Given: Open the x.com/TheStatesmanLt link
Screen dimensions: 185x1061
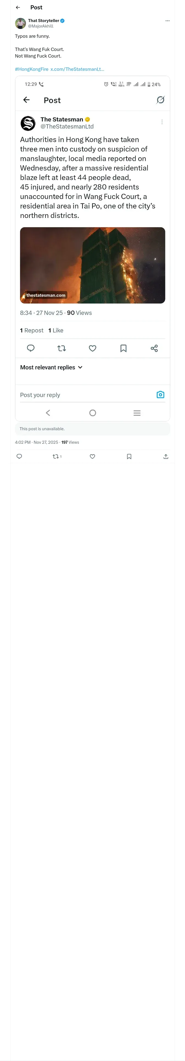Looking at the screenshot, I should (77, 69).
